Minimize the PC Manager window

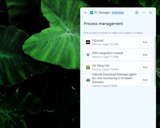[143, 13]
